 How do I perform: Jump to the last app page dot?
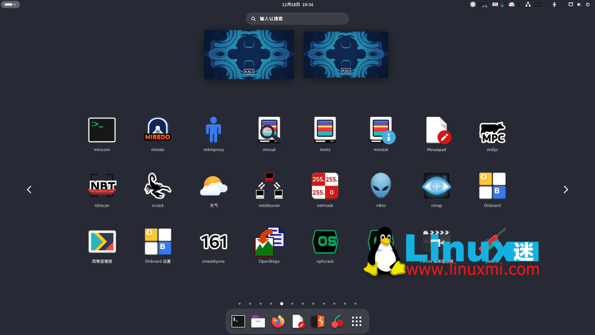coord(355,304)
